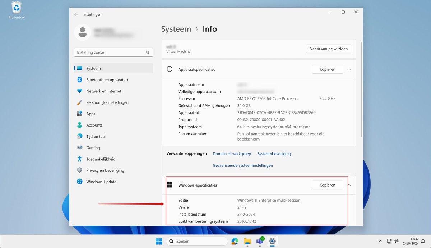Collapse the Windows-specificaties section
This screenshot has width=431, height=248.
[349, 185]
